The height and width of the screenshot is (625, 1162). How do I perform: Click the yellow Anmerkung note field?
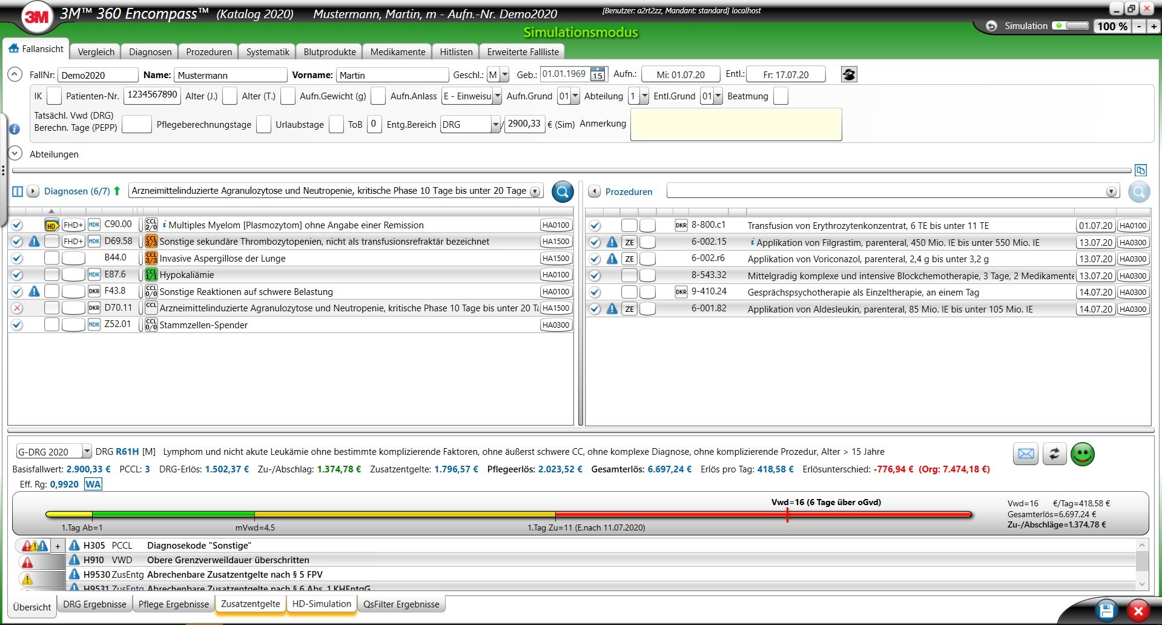(x=736, y=125)
